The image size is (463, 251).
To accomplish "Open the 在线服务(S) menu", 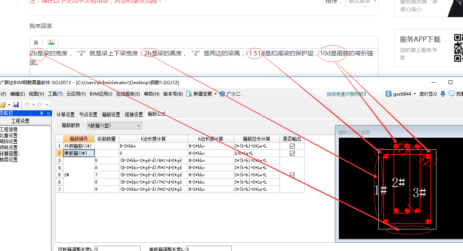I will 128,94.
